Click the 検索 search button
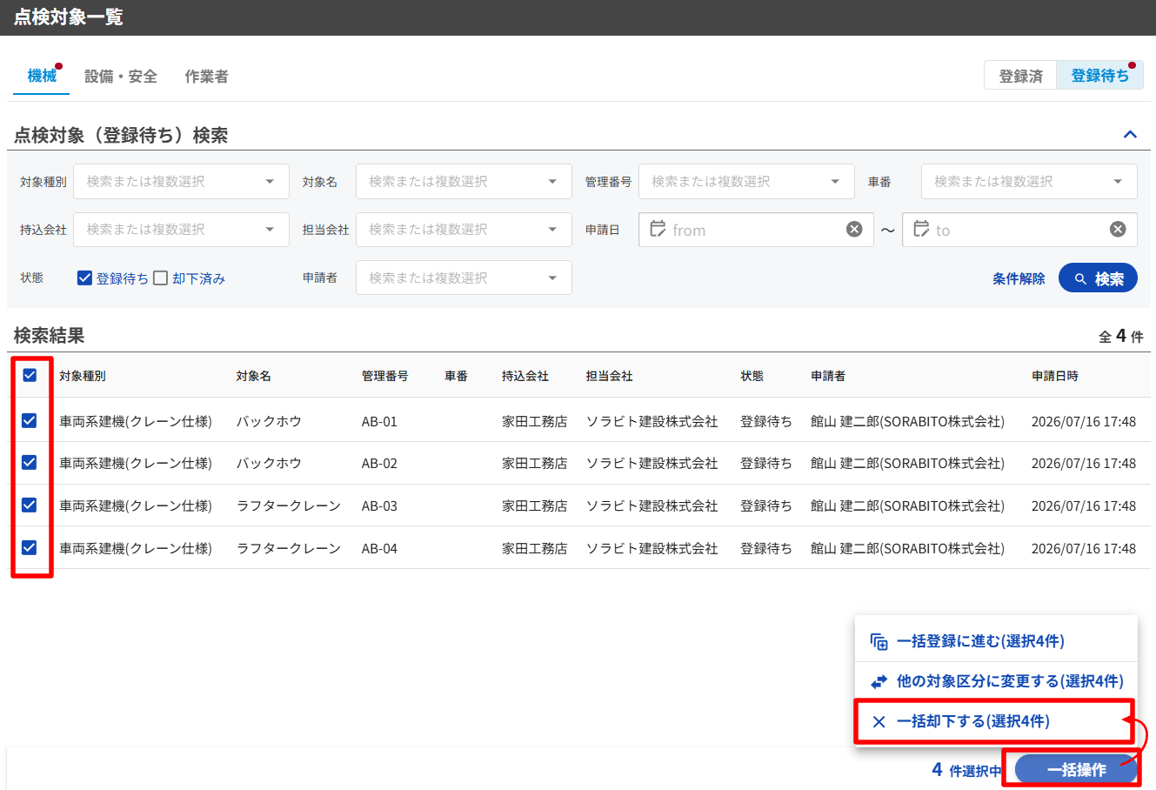Image resolution: width=1156 pixels, height=790 pixels. (x=1098, y=278)
